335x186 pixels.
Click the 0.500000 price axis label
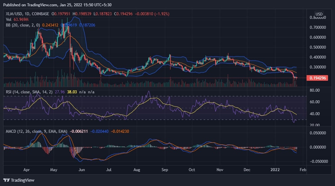tap(318, 47)
